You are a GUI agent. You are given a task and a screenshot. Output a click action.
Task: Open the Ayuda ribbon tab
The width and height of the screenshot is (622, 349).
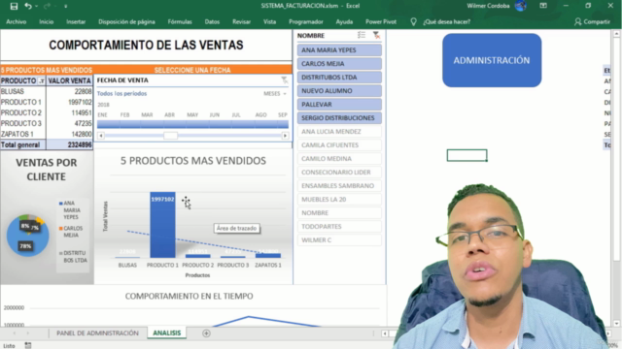point(344,21)
